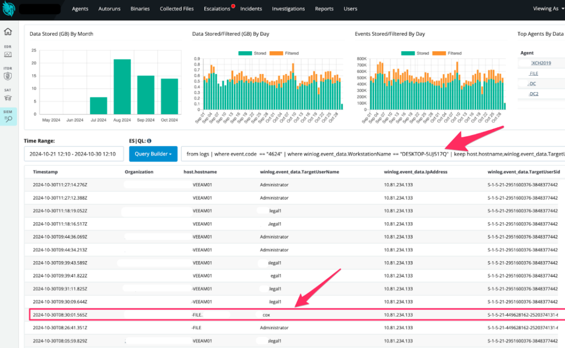The image size is (565, 348).
Task: Click timestamp 2024-10-30T11:18:19.052Z
Action: tap(60, 210)
